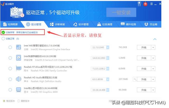
Task: Click the 诊断修复 icon
Action: click(52, 24)
